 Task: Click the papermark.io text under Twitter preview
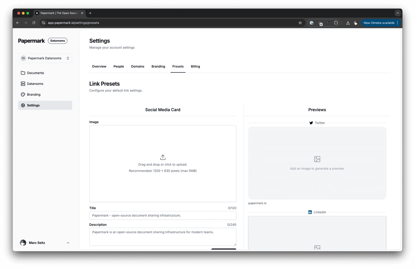pos(257,203)
